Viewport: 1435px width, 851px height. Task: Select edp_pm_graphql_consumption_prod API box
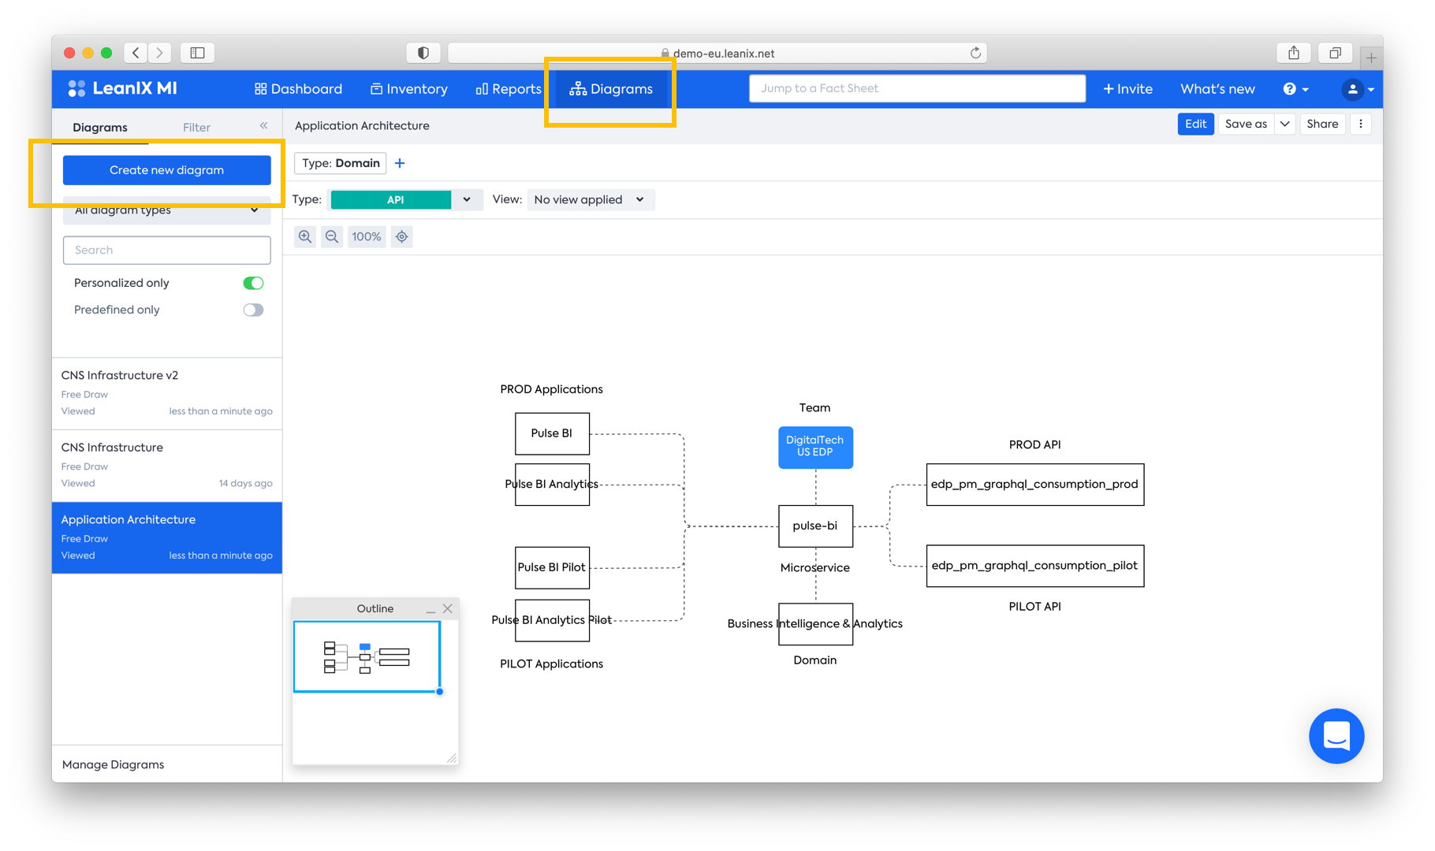point(1034,484)
